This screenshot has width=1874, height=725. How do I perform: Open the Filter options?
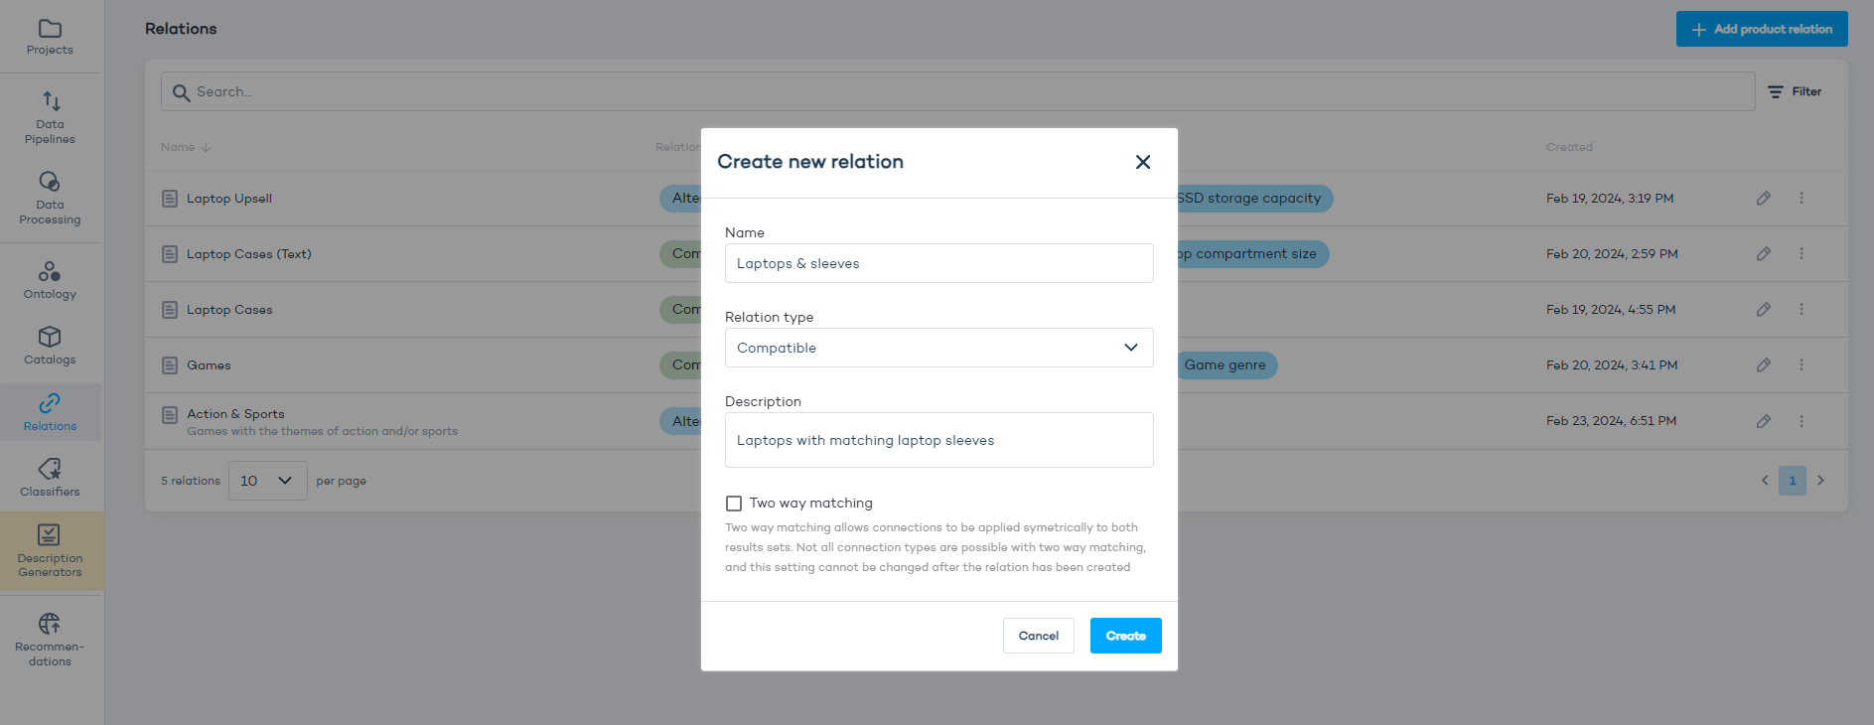click(1795, 91)
